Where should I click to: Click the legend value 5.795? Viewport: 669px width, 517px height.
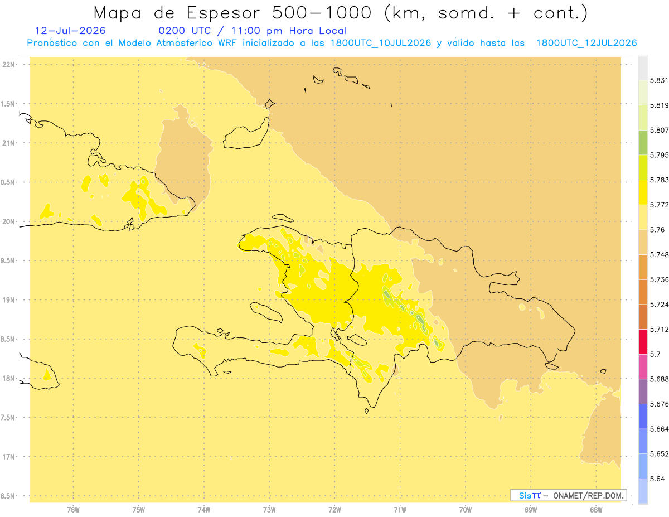(x=660, y=155)
